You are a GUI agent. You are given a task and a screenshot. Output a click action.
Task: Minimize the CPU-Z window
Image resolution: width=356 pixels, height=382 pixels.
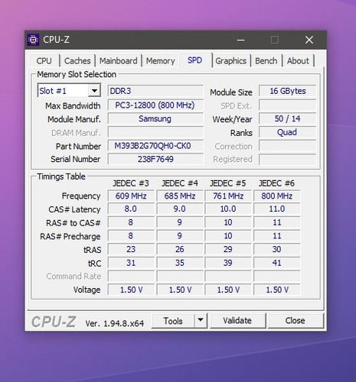click(x=240, y=40)
